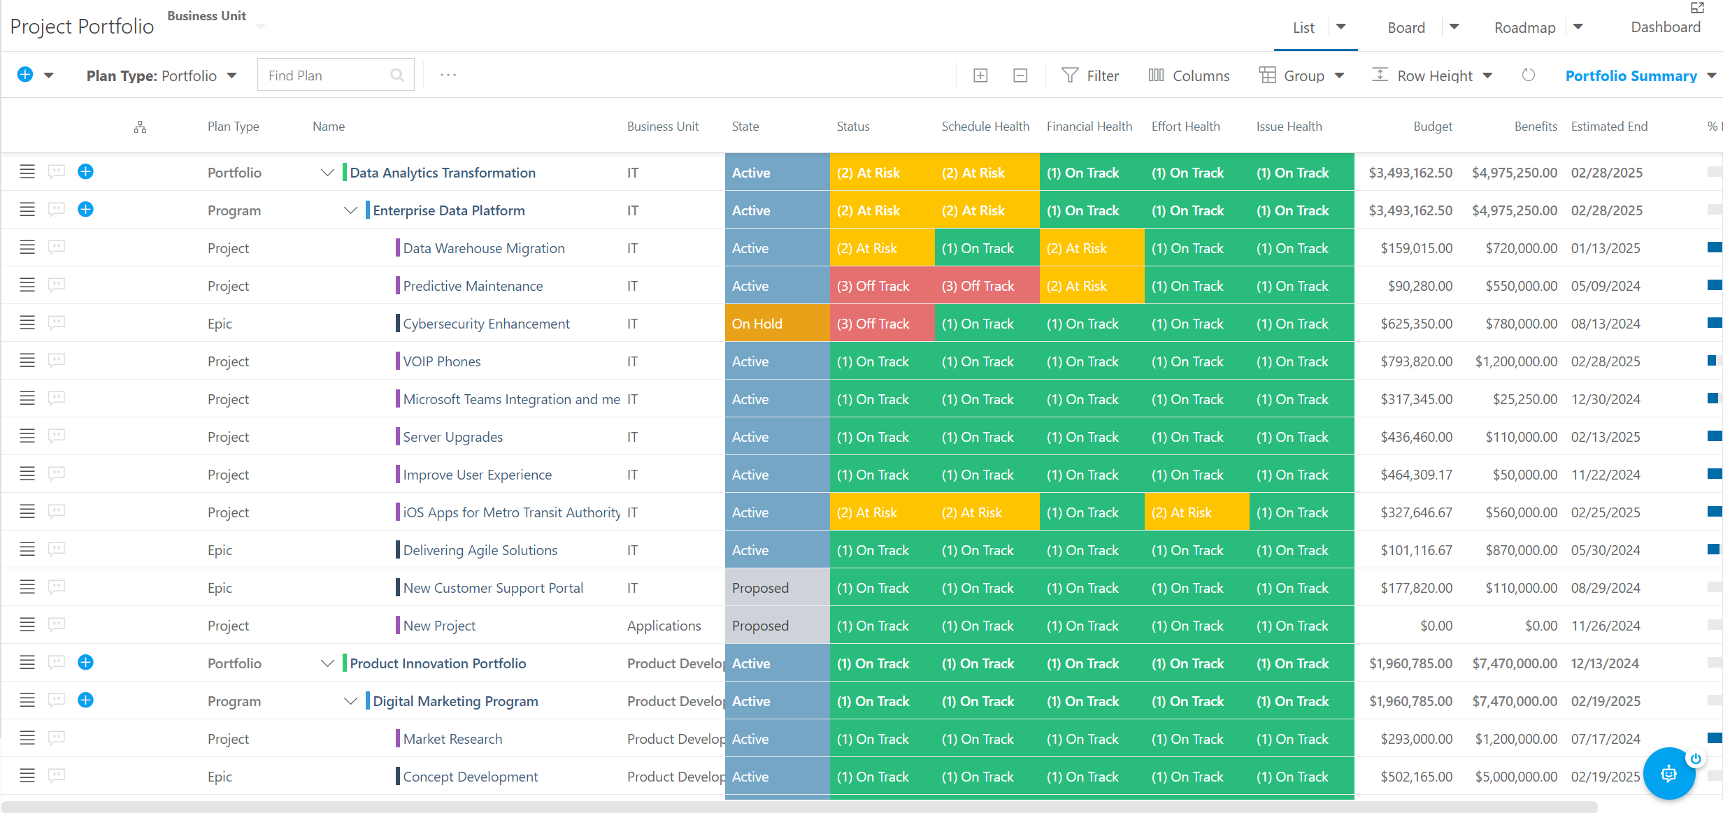
Task: Click the hierarchy icon in header row
Action: [x=140, y=127]
